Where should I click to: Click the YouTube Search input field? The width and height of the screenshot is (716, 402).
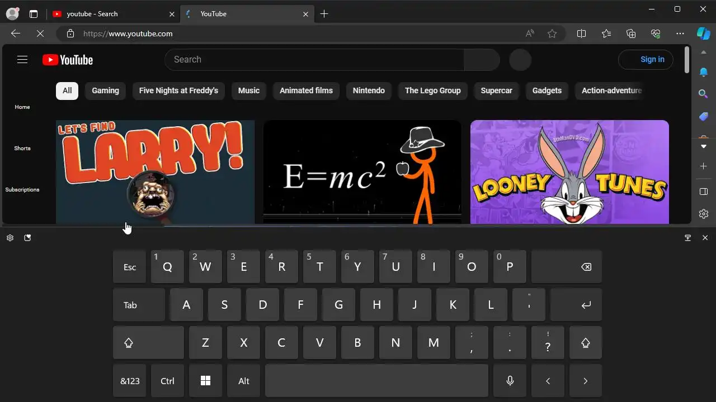click(314, 60)
